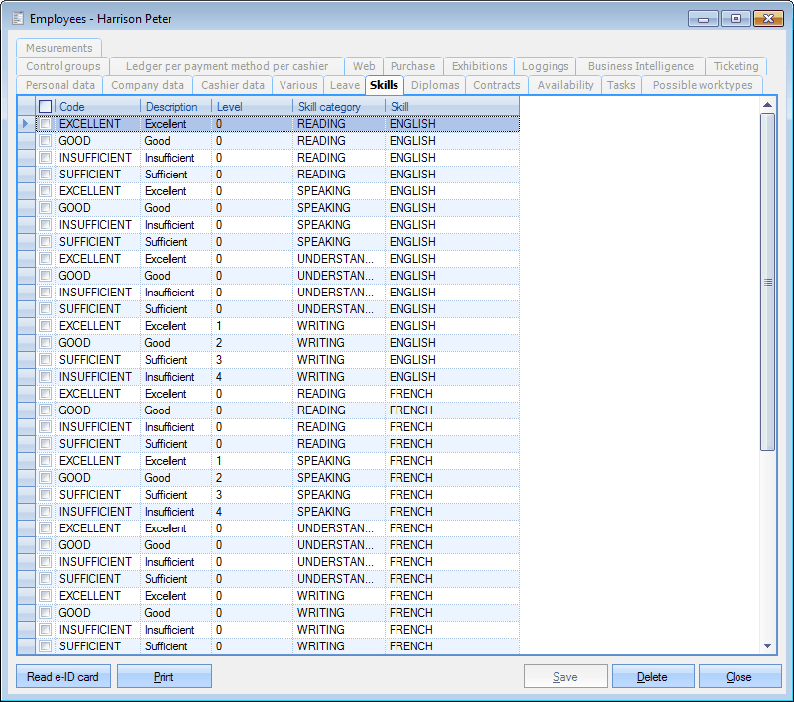Check the checkbox on the GOOD FRENCH WRITING row
794x702 pixels.
(x=45, y=612)
